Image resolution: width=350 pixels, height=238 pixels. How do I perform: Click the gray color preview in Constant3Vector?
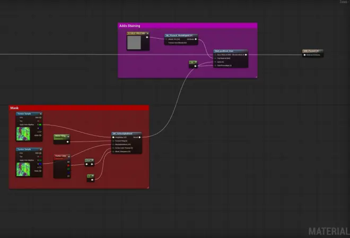(134, 42)
